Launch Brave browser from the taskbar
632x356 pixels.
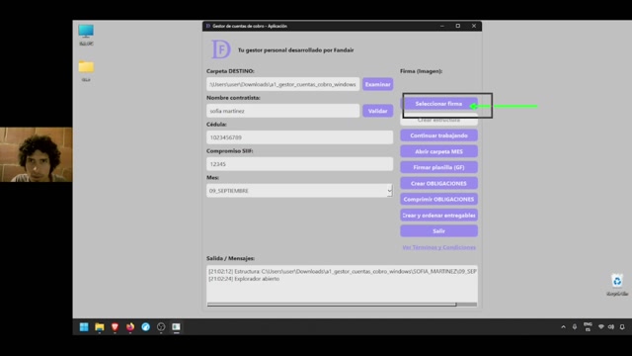point(115,327)
